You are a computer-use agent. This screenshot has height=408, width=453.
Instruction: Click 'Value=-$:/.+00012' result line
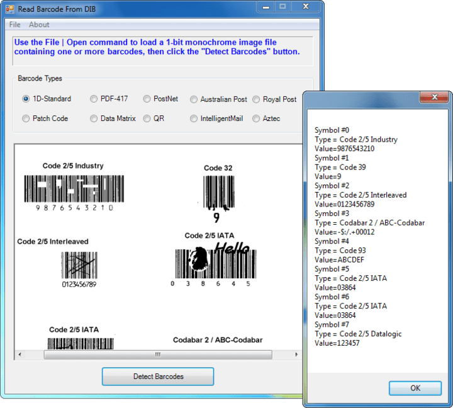pos(344,232)
